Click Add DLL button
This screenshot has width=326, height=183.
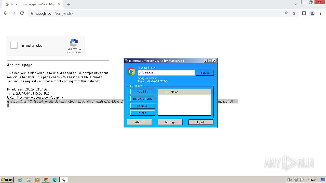coord(142,91)
